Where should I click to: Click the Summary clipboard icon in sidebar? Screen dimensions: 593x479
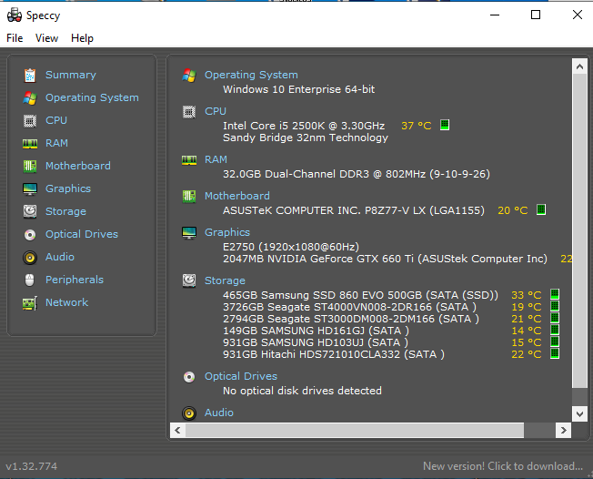click(x=30, y=76)
